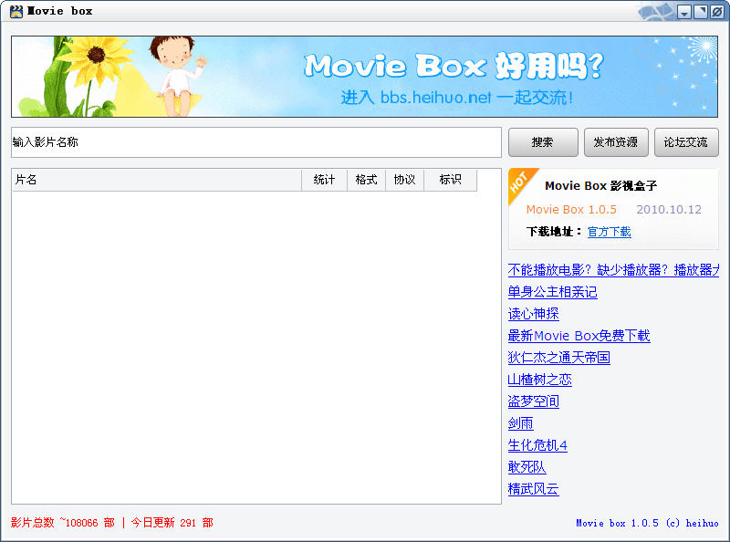Open the 读心神探 link
The width and height of the screenshot is (730, 542).
point(533,314)
